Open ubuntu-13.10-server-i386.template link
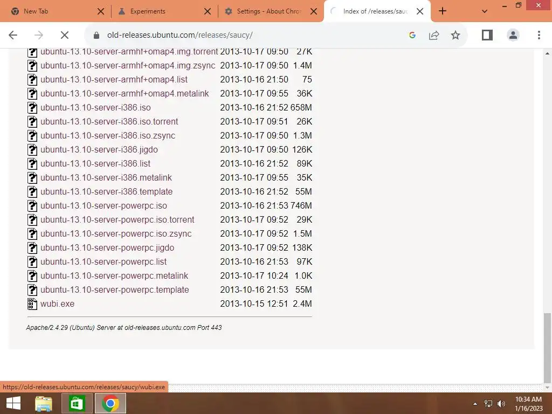This screenshot has width=552, height=414. [106, 191]
